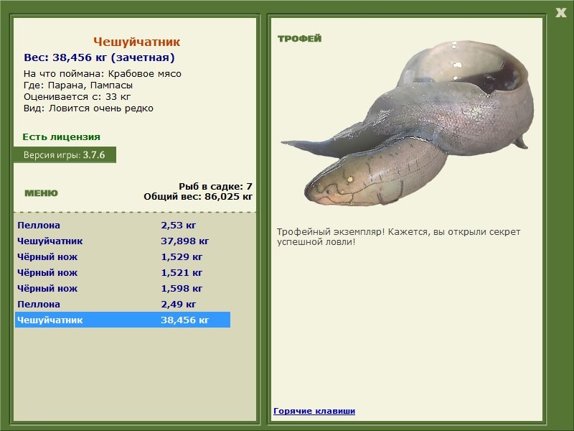This screenshot has height=431, width=574.
Task: Select Пеллона entry weighing 2,49 кг
Action: (123, 304)
